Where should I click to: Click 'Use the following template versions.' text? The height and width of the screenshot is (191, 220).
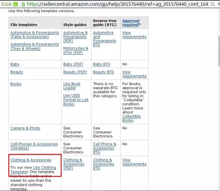(42, 11)
